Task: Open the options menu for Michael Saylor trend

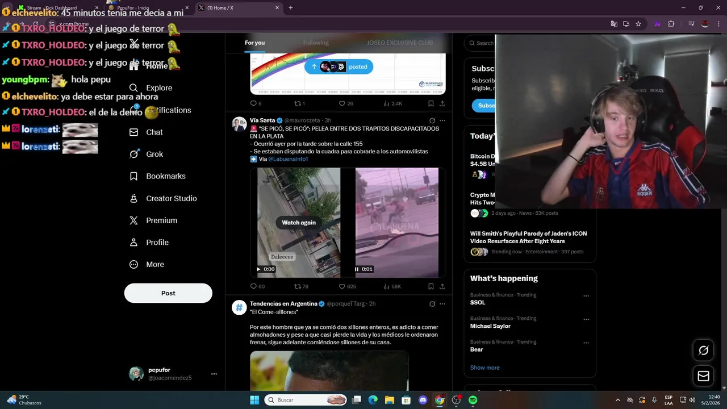Action: coord(586,319)
